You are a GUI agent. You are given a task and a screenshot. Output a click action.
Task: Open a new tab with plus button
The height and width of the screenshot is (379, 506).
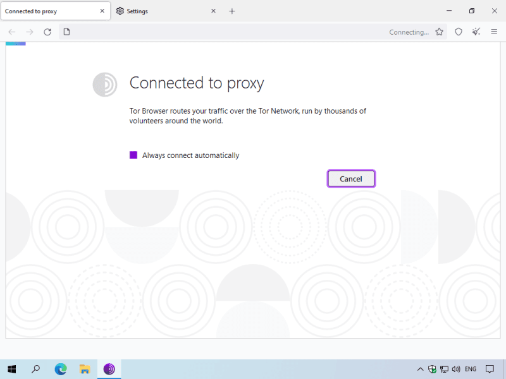coord(232,11)
